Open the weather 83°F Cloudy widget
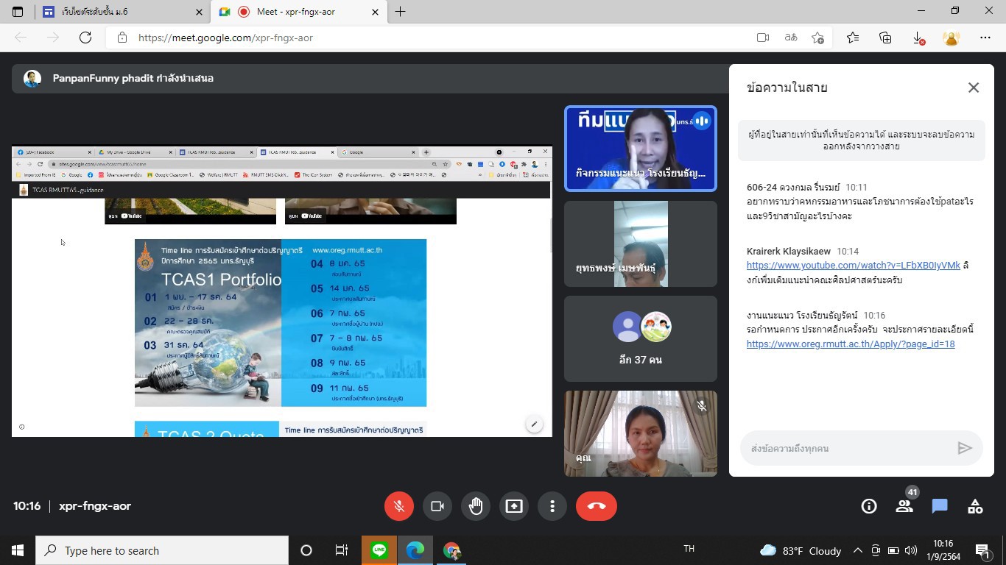 tap(800, 550)
